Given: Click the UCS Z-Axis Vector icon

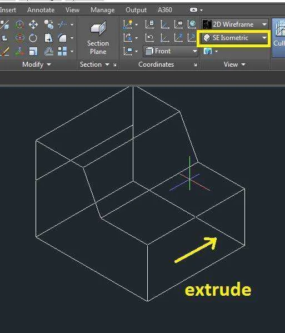Looking at the screenshot, I should [x=178, y=38].
